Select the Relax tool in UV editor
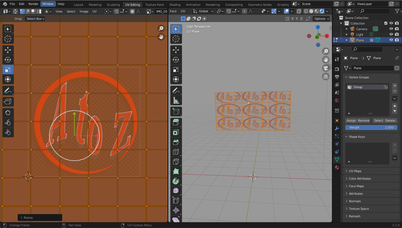Screen dimensions: 402x228 click(x=8, y=123)
